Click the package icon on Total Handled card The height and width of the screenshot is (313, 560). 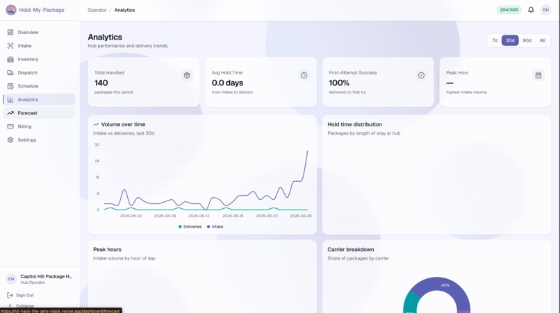(187, 76)
